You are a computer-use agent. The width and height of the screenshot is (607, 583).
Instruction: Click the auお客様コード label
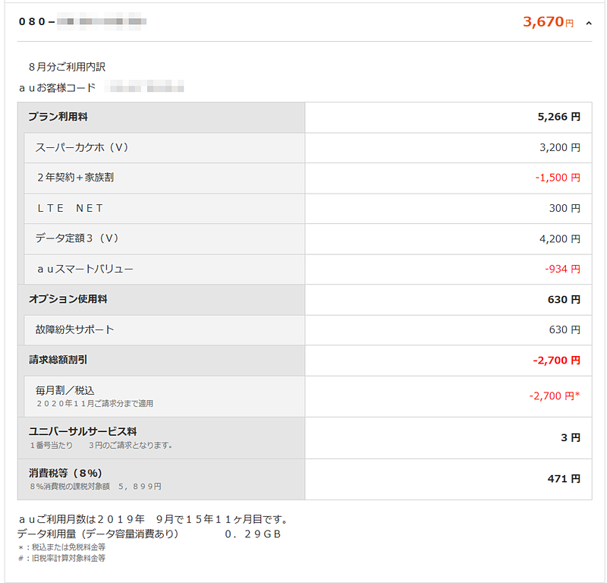pyautogui.click(x=58, y=87)
